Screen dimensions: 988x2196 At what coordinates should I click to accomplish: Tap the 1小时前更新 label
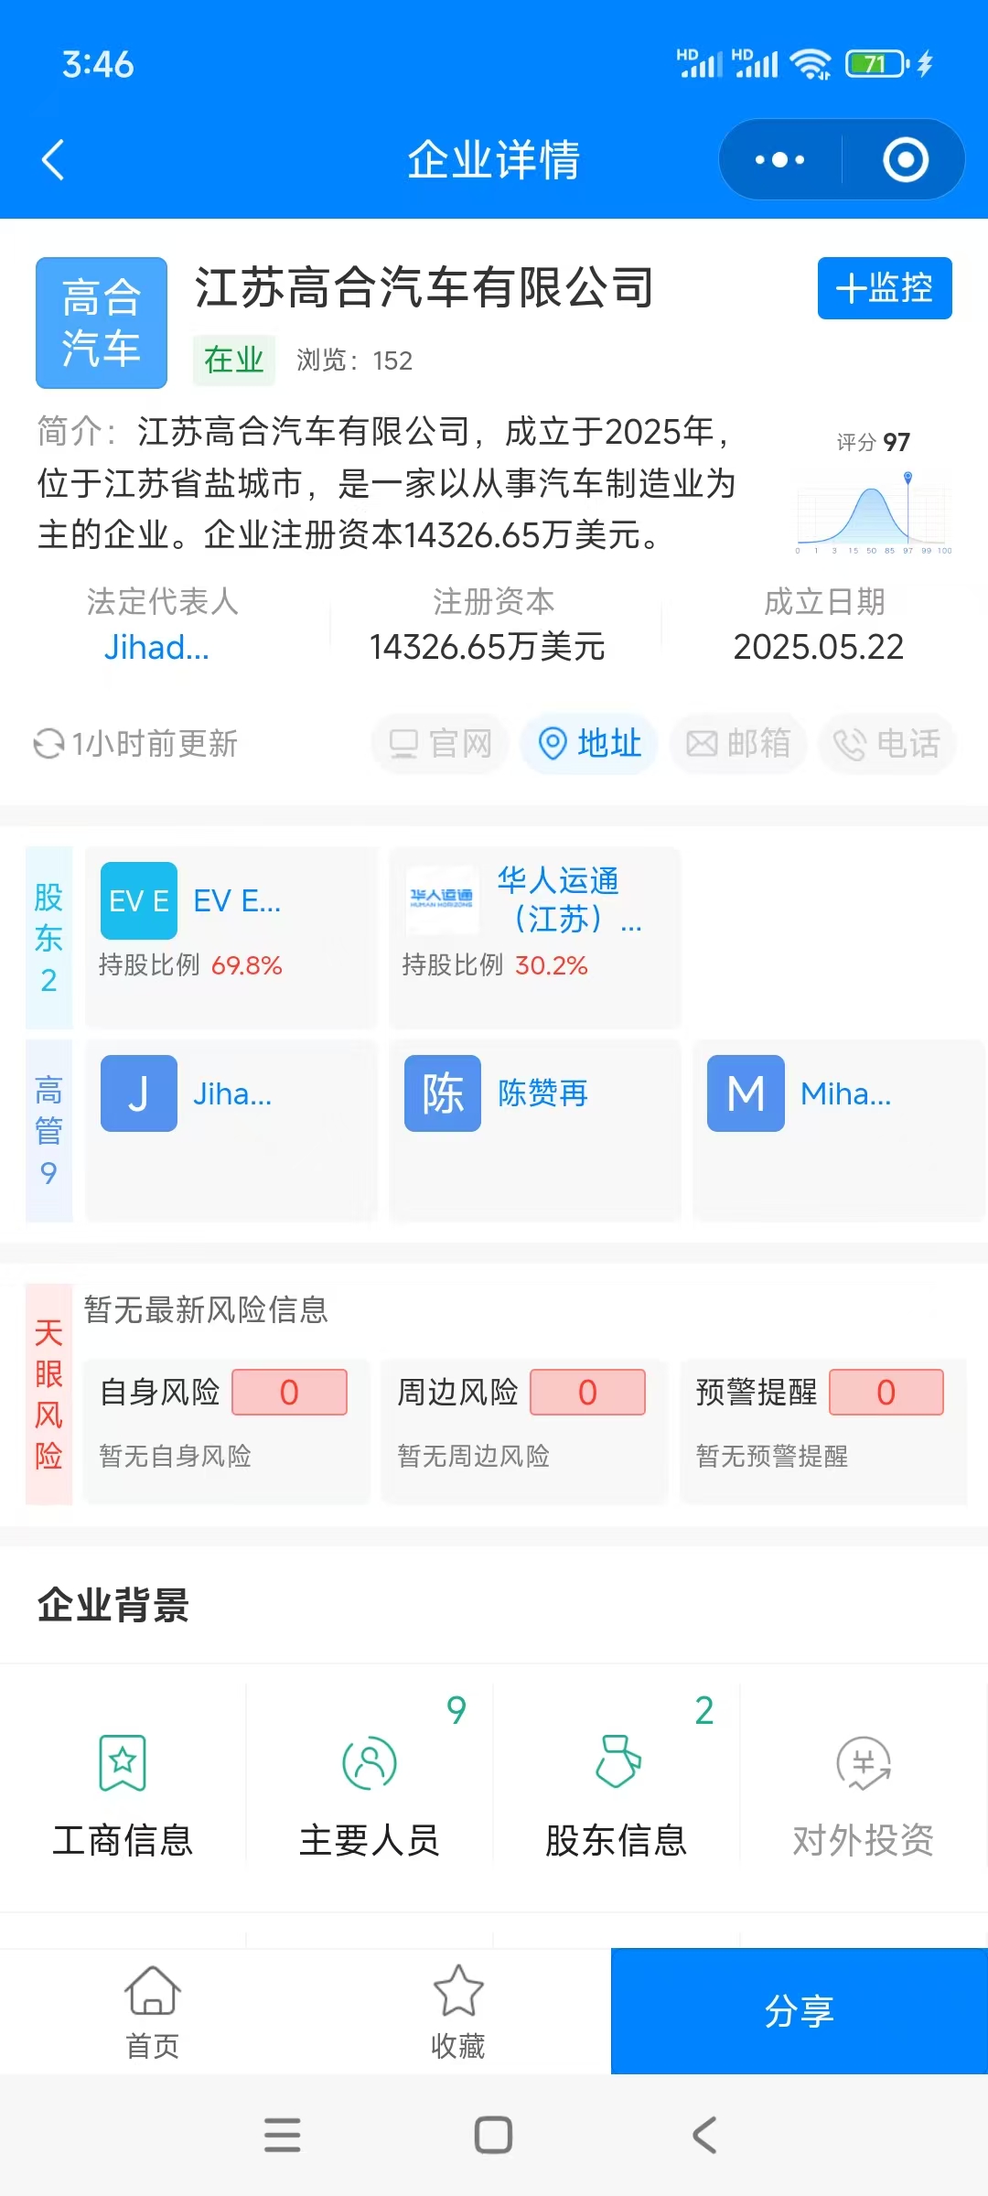point(156,744)
